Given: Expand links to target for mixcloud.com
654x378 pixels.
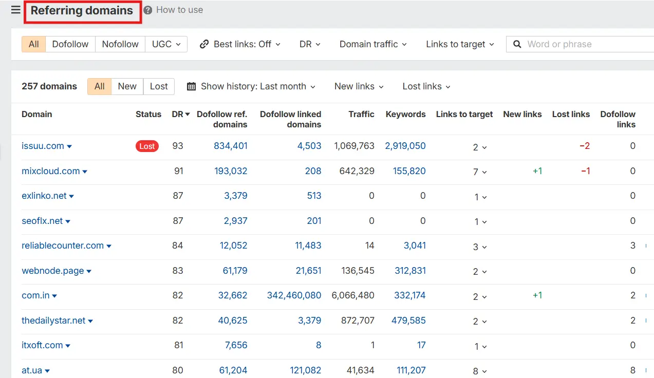Looking at the screenshot, I should pyautogui.click(x=480, y=172).
